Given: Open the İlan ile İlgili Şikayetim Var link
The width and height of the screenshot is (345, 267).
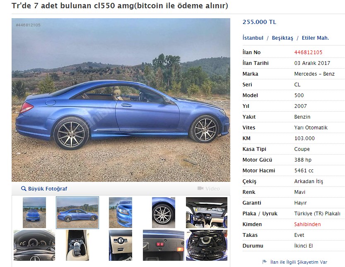Looking at the screenshot, I should coord(299,262).
